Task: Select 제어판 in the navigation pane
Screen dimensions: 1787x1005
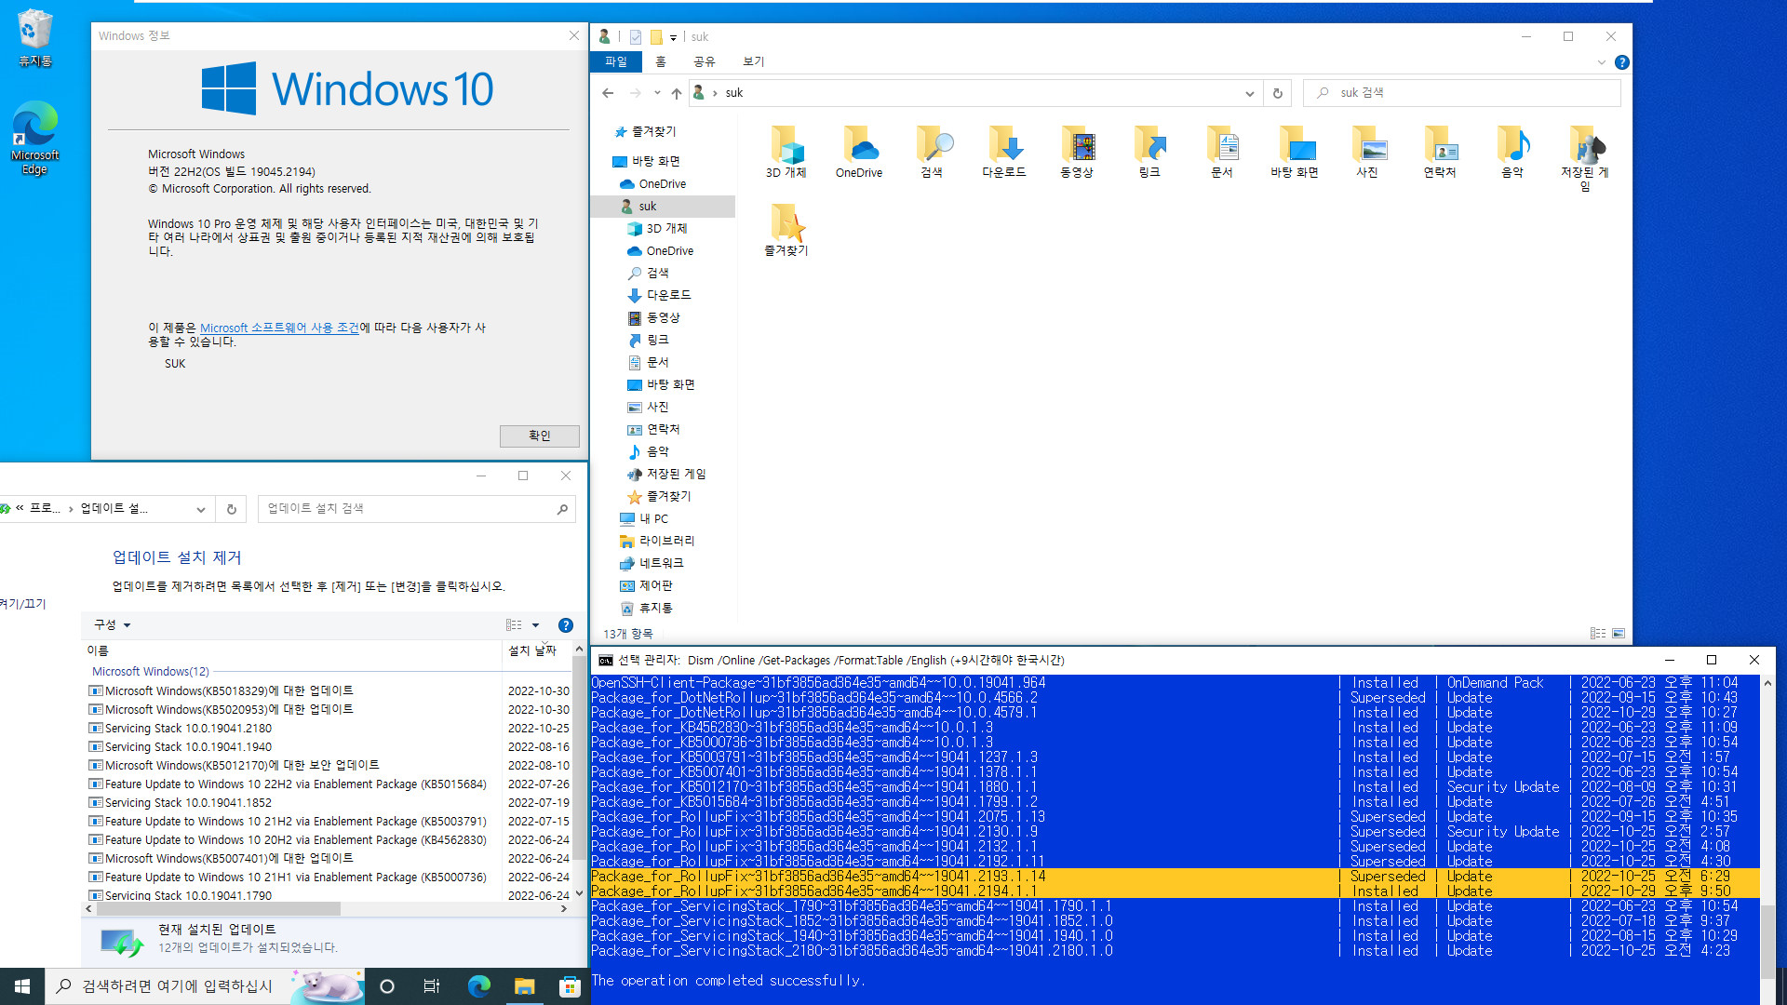Action: coord(646,585)
